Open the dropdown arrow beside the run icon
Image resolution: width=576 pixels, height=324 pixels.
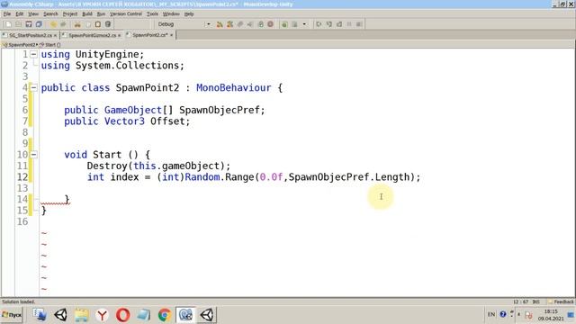pyautogui.click(x=304, y=24)
